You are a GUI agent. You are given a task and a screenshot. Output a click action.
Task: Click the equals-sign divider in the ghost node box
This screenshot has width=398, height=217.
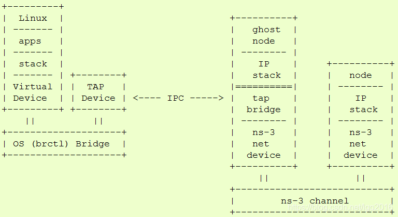coord(264,87)
